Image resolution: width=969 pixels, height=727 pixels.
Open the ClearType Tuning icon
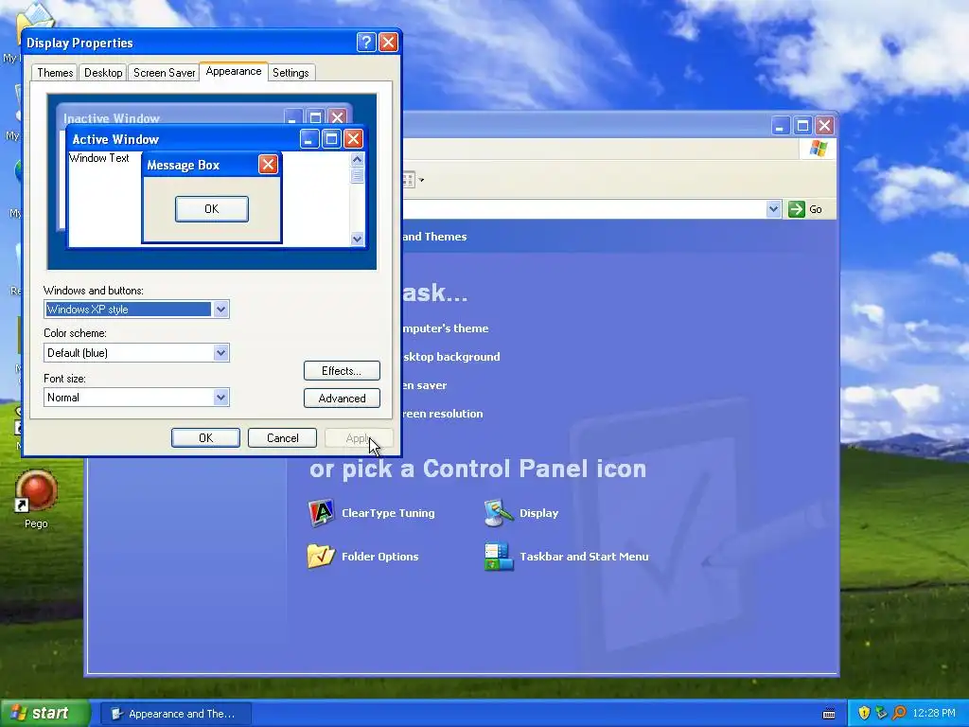tap(321, 513)
